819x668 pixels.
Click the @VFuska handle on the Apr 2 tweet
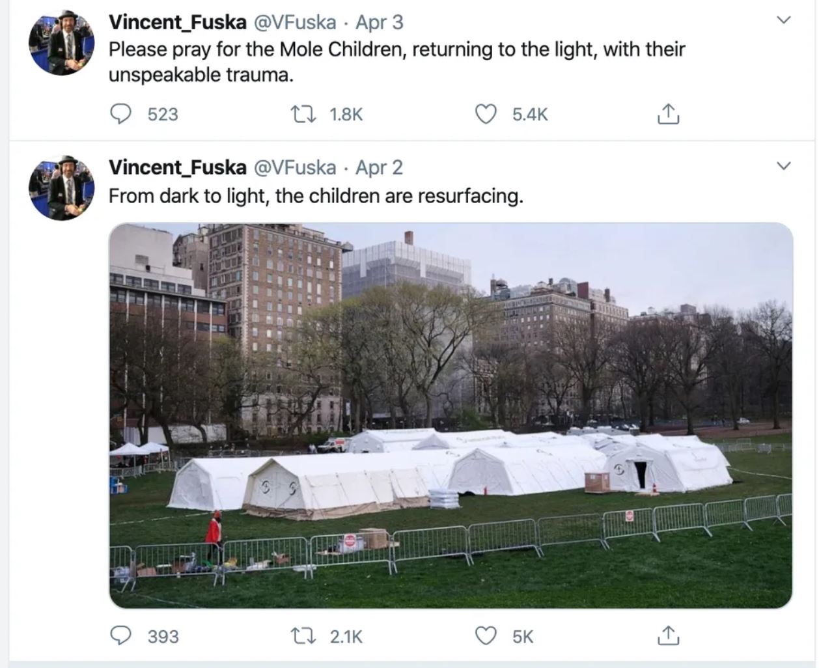pyautogui.click(x=294, y=167)
